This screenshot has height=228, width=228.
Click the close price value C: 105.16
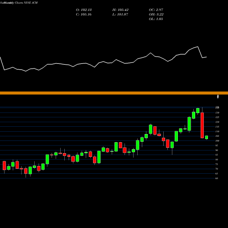coord(84,15)
